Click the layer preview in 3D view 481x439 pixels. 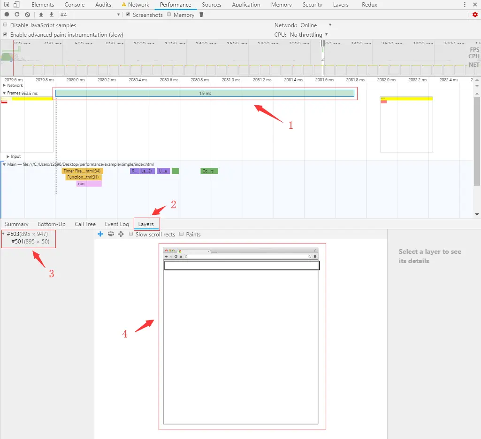[241, 336]
